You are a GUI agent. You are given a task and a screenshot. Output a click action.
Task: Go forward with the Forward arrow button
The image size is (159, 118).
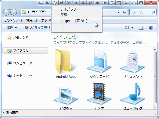pos(13,12)
